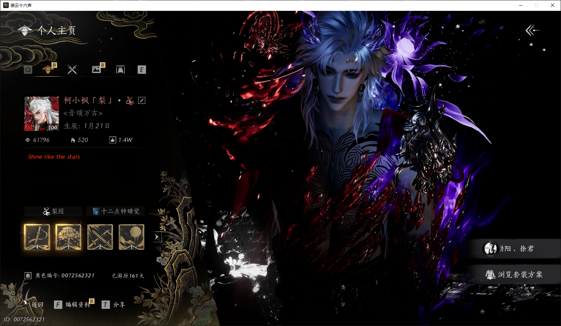Click the moth logo beside 个人主页
This screenshot has width=561, height=326.
click(25, 30)
